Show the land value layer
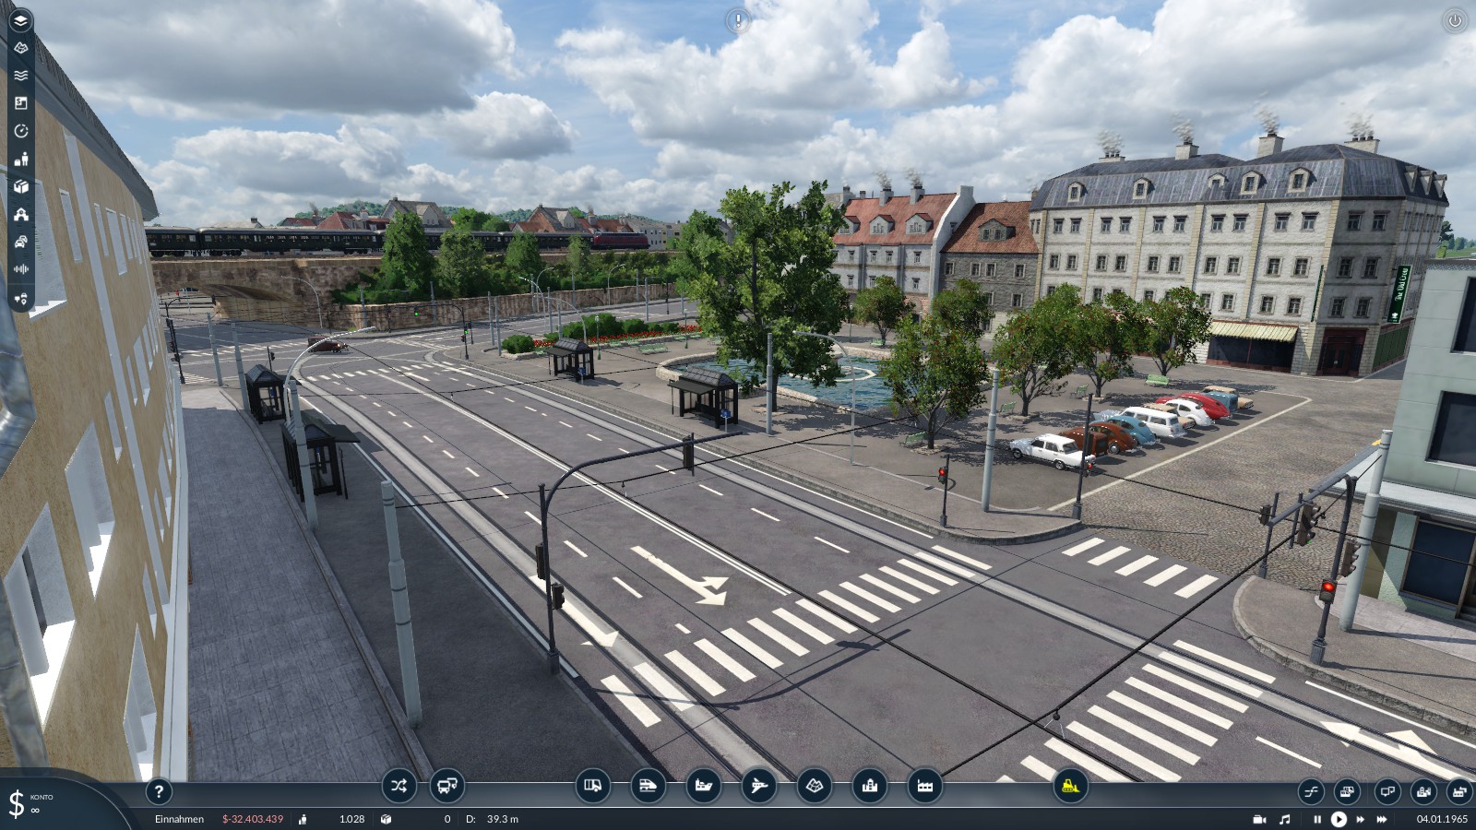Screen dimensions: 1476x830 20,103
